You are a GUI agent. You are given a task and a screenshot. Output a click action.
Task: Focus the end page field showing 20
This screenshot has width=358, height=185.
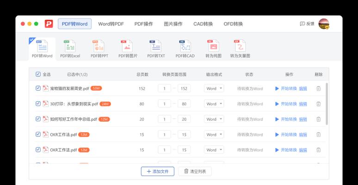(x=184, y=119)
